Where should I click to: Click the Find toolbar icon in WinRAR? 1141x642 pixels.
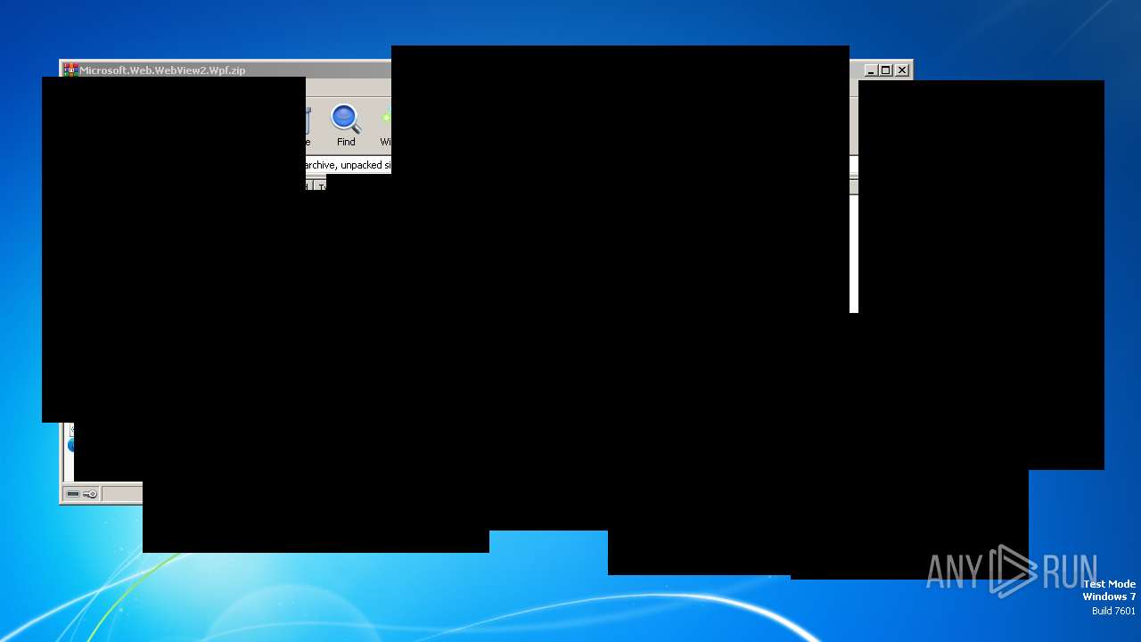345,126
